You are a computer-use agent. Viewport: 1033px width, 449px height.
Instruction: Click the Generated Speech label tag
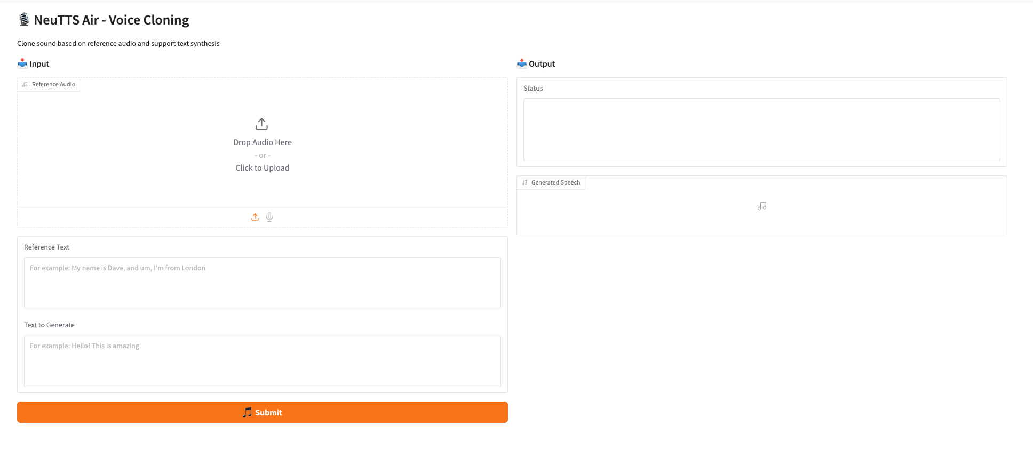click(551, 182)
